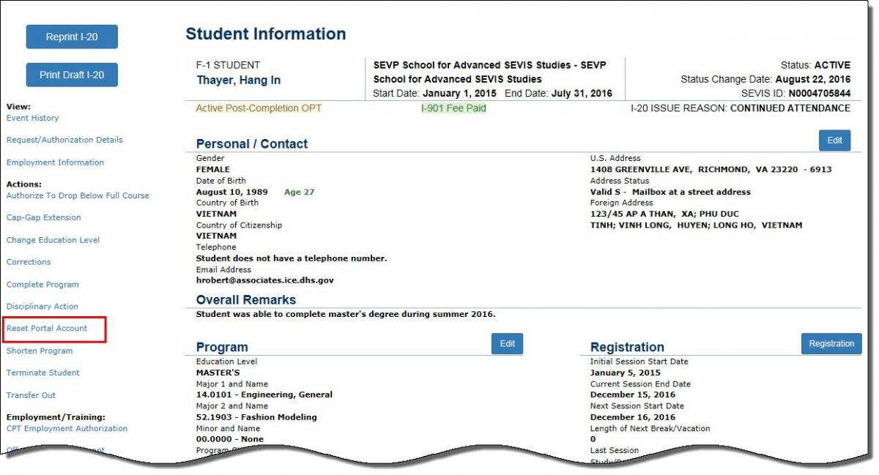879x475 pixels.
Task: Click the Age 27 label
Action: pos(299,192)
